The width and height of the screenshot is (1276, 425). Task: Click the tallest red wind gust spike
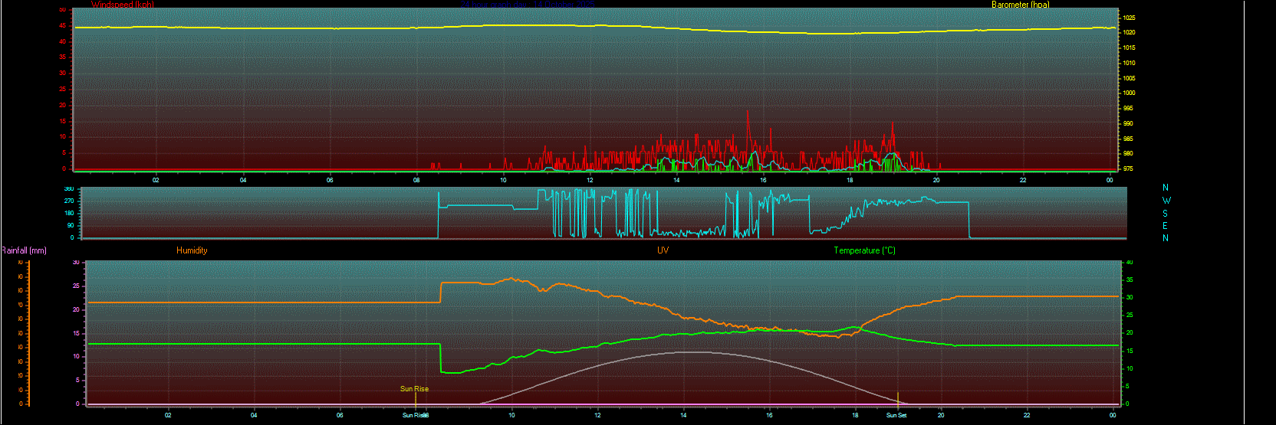coord(748,115)
